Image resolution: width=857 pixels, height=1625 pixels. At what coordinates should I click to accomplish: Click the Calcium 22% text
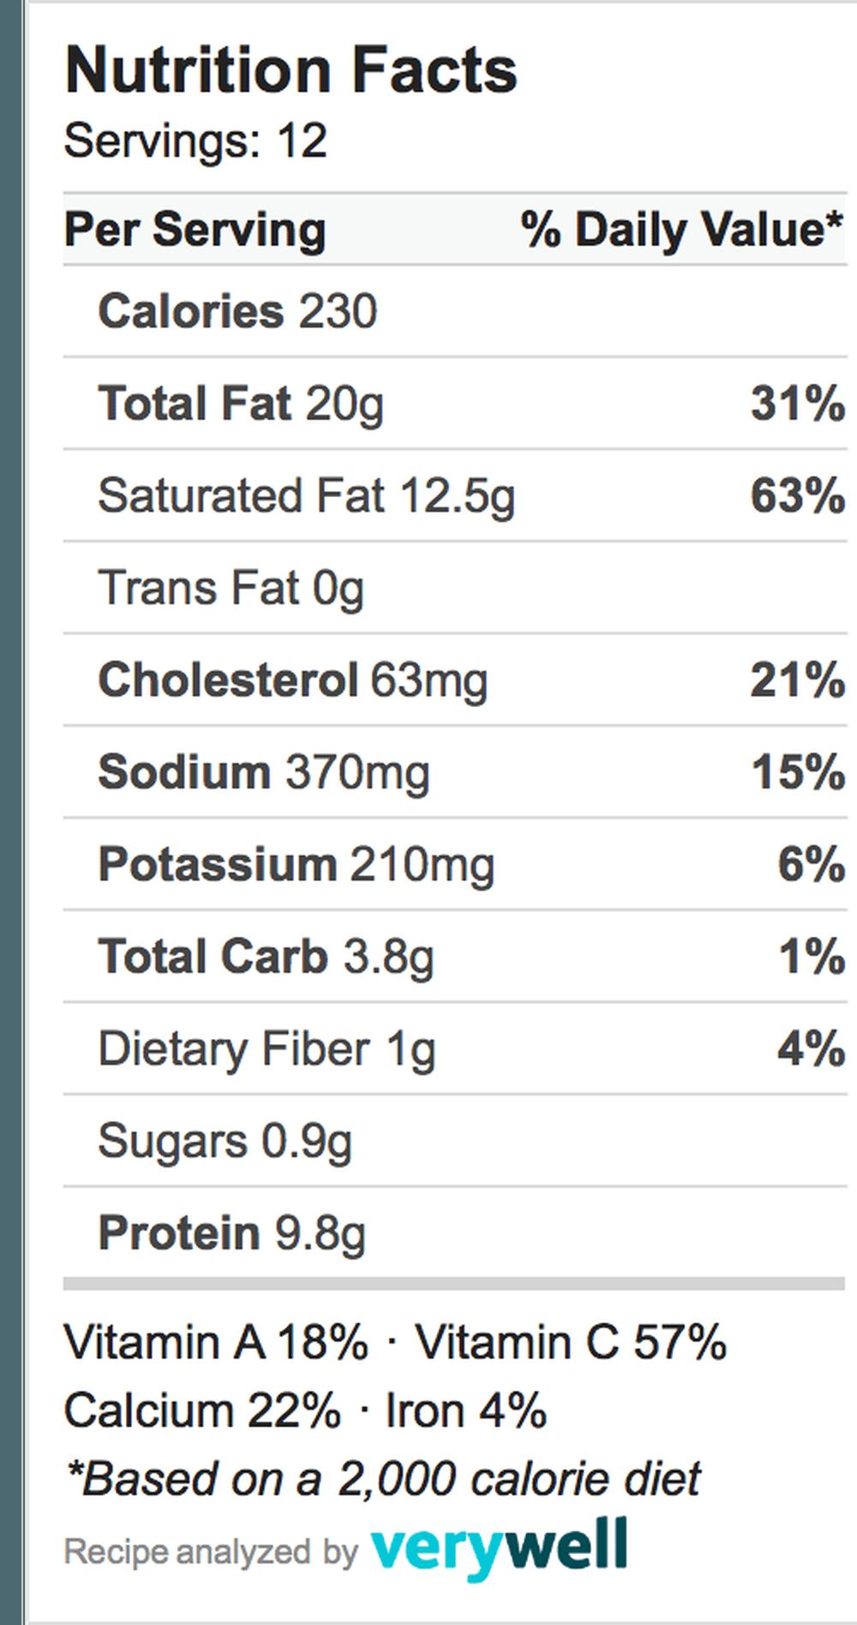tap(202, 1411)
